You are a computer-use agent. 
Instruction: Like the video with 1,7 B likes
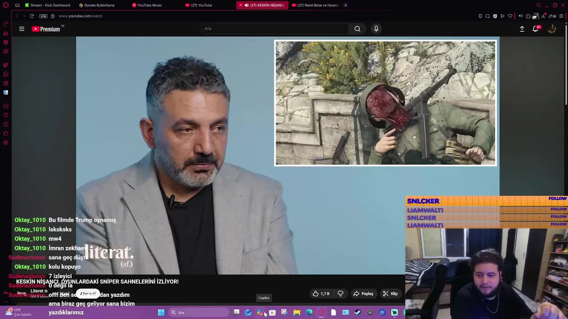click(x=321, y=294)
